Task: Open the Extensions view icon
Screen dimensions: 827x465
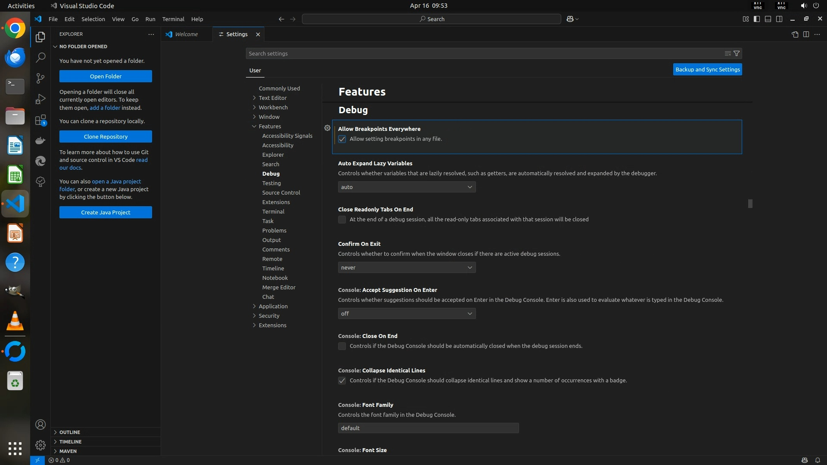Action: point(40,120)
